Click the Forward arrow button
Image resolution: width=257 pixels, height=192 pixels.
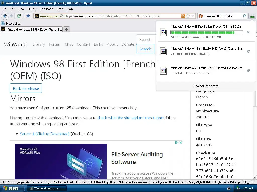pos(11,16)
